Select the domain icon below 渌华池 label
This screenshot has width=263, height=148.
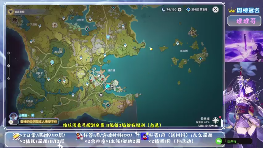click(87, 29)
